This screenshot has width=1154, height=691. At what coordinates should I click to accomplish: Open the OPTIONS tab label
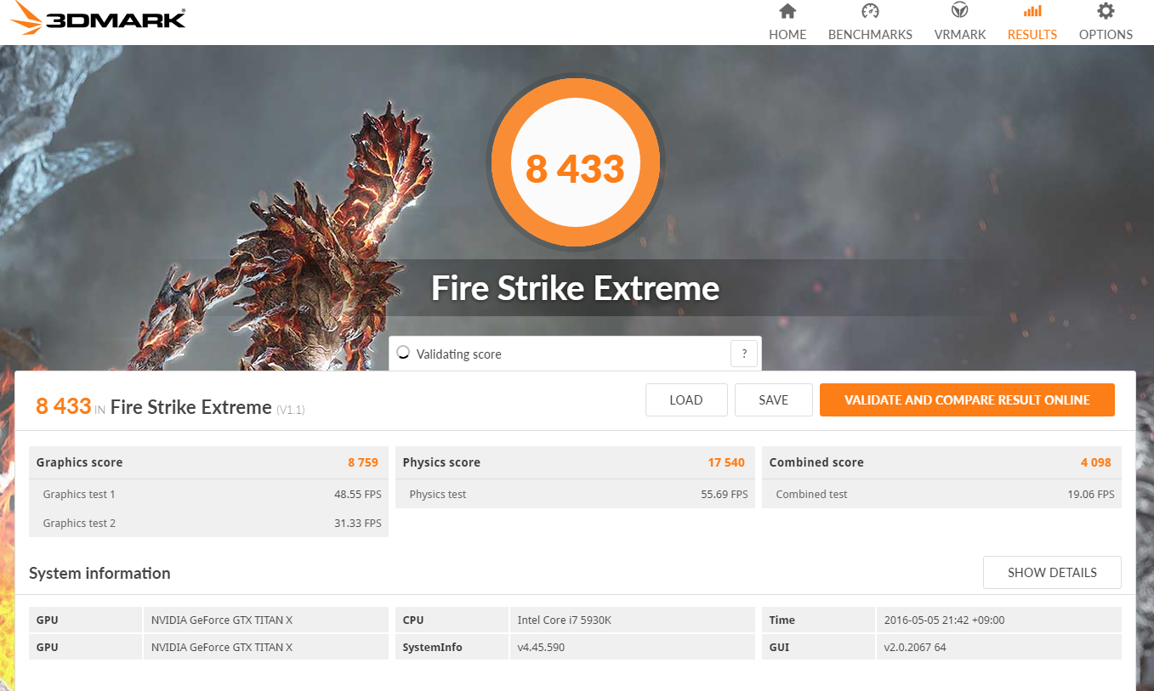pos(1106,35)
